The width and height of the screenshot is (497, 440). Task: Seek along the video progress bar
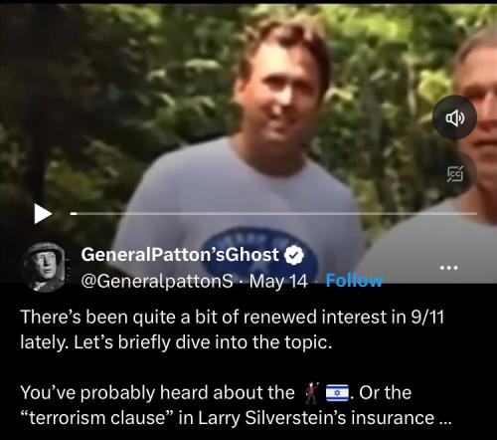pyautogui.click(x=273, y=214)
